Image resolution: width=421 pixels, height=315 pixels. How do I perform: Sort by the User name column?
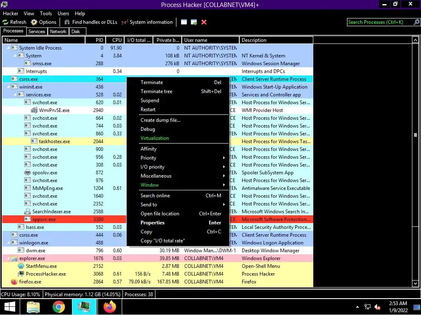pos(210,40)
